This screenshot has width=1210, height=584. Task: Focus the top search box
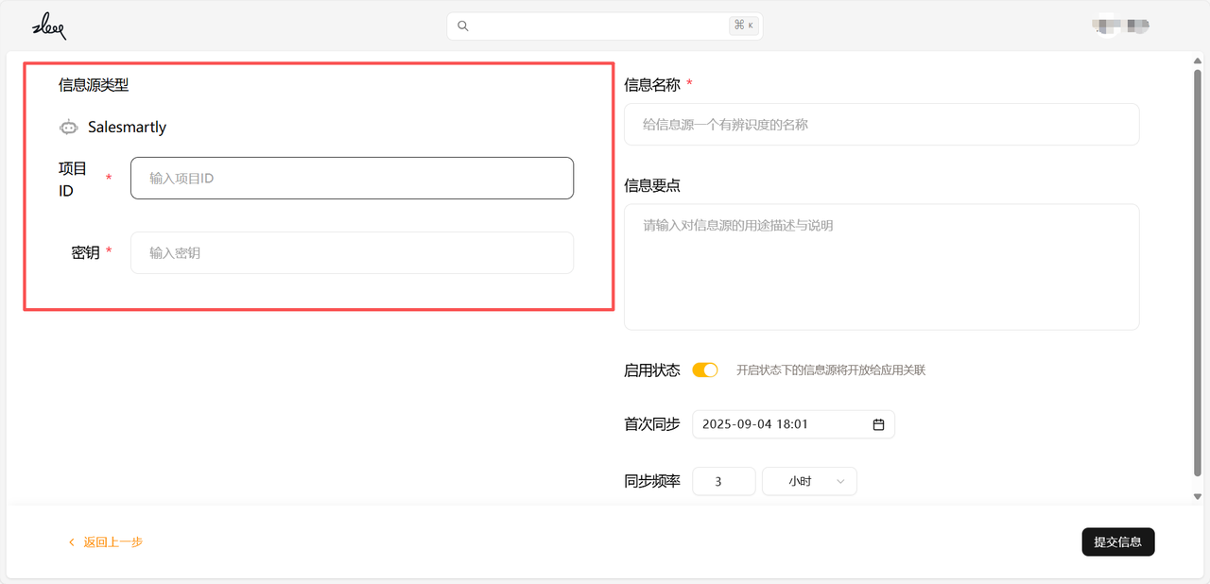(605, 26)
